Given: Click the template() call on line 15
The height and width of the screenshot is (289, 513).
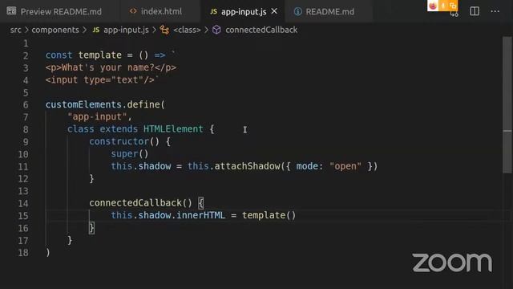Looking at the screenshot, I should click(269, 215).
